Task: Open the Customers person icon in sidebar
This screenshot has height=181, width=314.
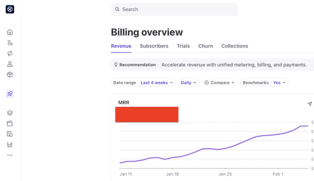Action: [x=10, y=64]
